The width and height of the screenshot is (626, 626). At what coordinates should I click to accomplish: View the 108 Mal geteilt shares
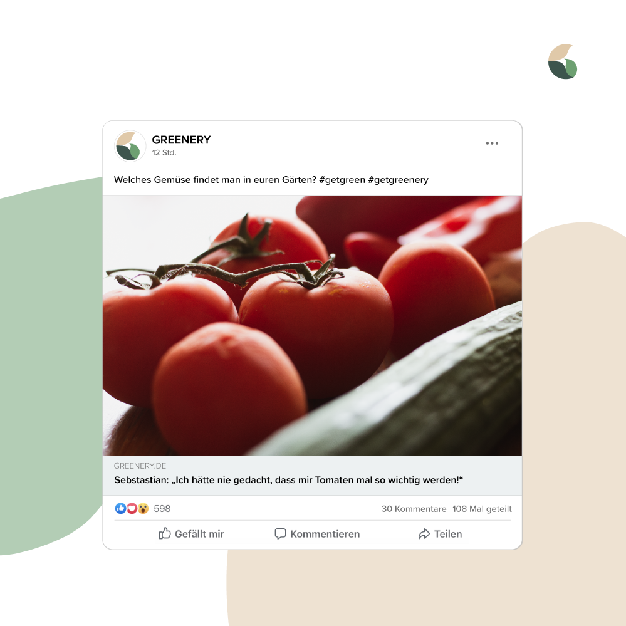[x=482, y=509]
